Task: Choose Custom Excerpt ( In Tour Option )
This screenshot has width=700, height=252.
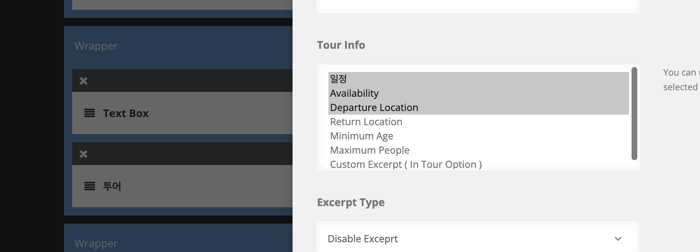Action: (x=406, y=165)
